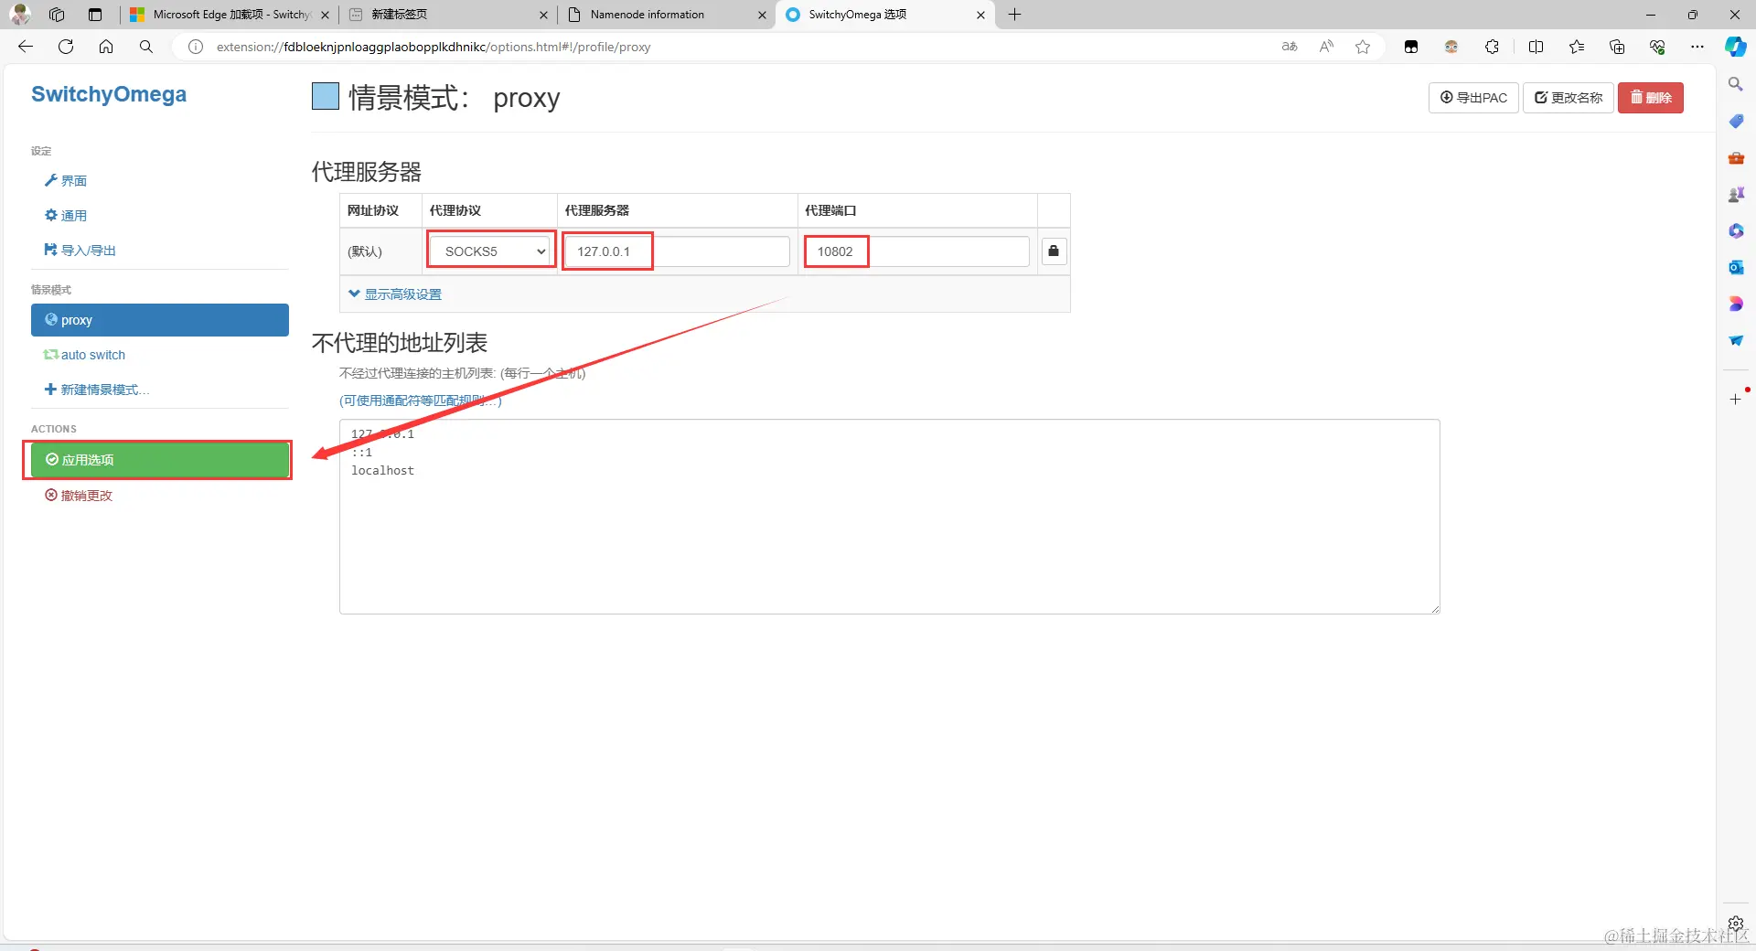This screenshot has height=951, width=1756.
Task: Click face avatar extension icon in toolbar
Action: tap(1451, 47)
